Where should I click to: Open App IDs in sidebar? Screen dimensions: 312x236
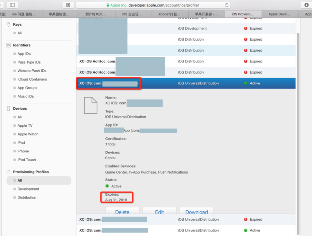click(x=24, y=54)
